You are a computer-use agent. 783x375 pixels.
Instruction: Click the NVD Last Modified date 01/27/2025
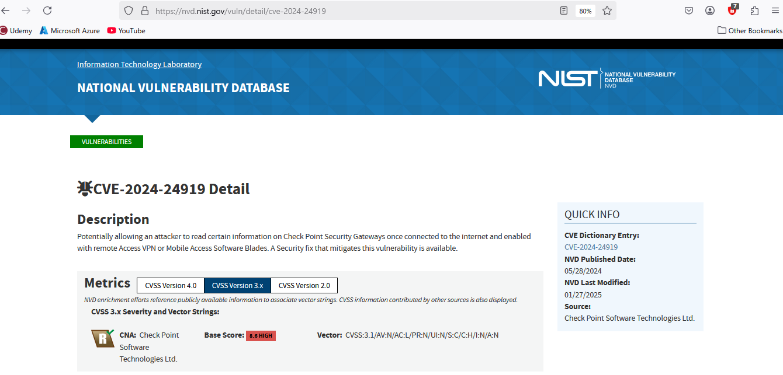click(x=583, y=295)
